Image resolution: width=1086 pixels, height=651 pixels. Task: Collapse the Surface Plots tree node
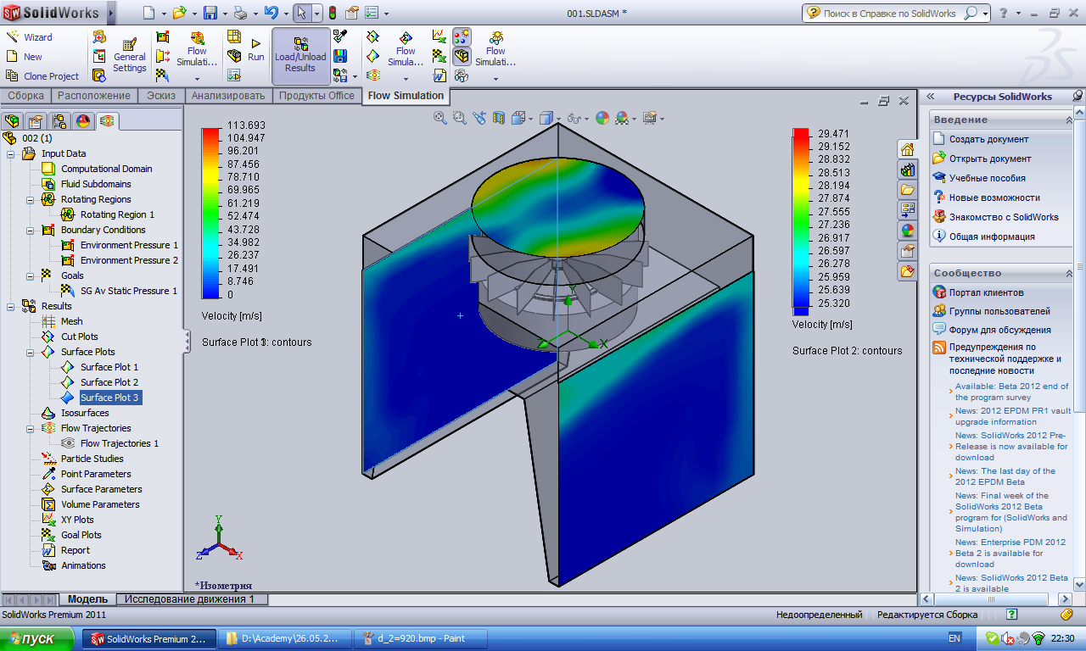pos(30,352)
